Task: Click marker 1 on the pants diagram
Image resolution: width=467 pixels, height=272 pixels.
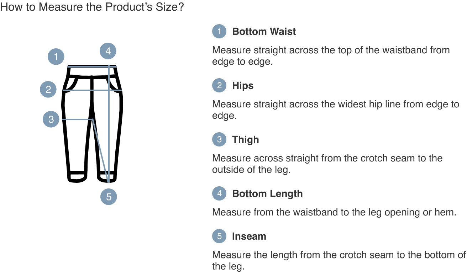Action: coord(56,57)
